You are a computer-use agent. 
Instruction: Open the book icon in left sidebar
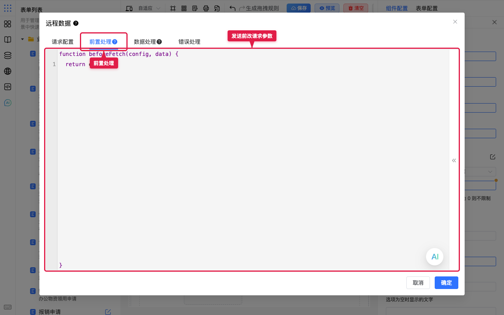(7, 40)
